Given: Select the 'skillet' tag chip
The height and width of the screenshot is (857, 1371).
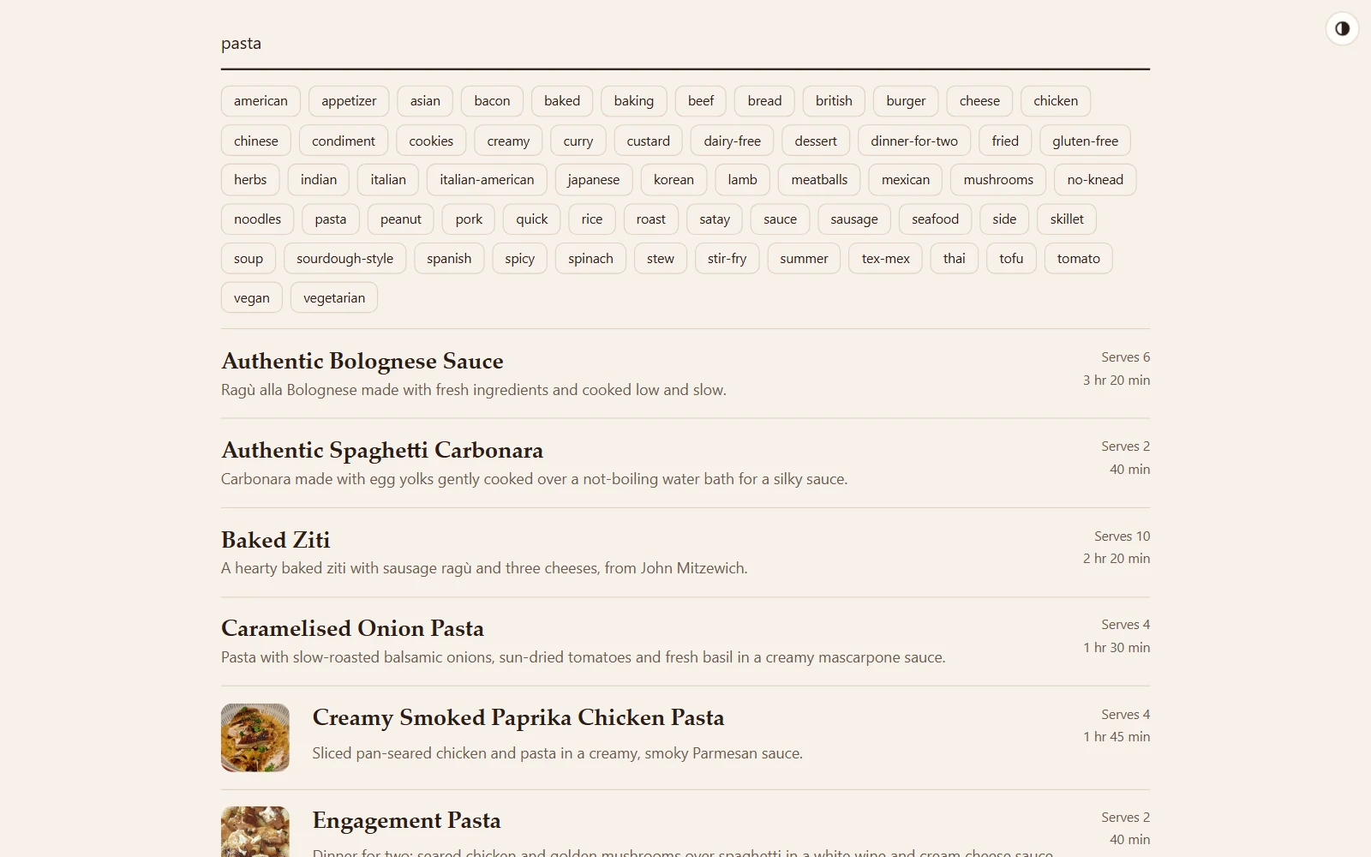Looking at the screenshot, I should coord(1067,219).
